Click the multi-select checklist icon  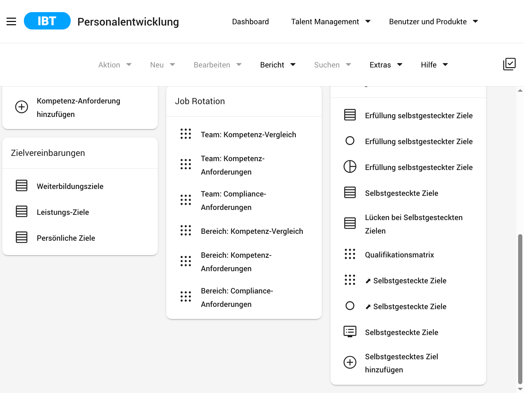(x=509, y=64)
